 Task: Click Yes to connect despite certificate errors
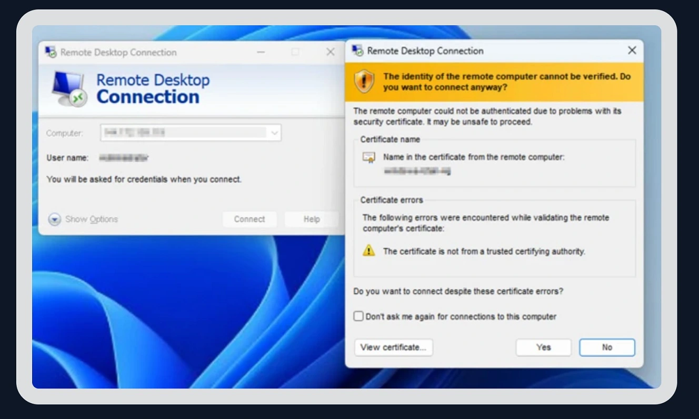543,347
